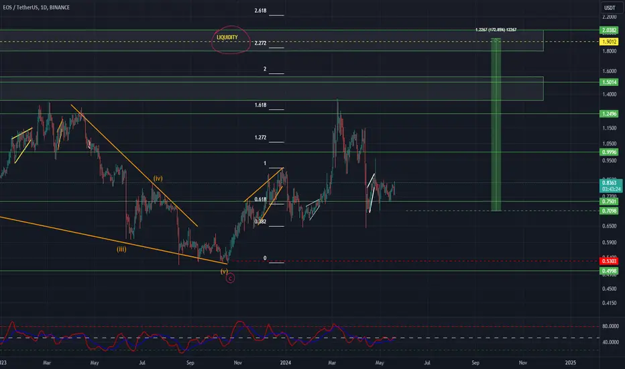Click the 0.618 Fibonacci level label
This screenshot has height=369, width=625.
[x=260, y=199]
